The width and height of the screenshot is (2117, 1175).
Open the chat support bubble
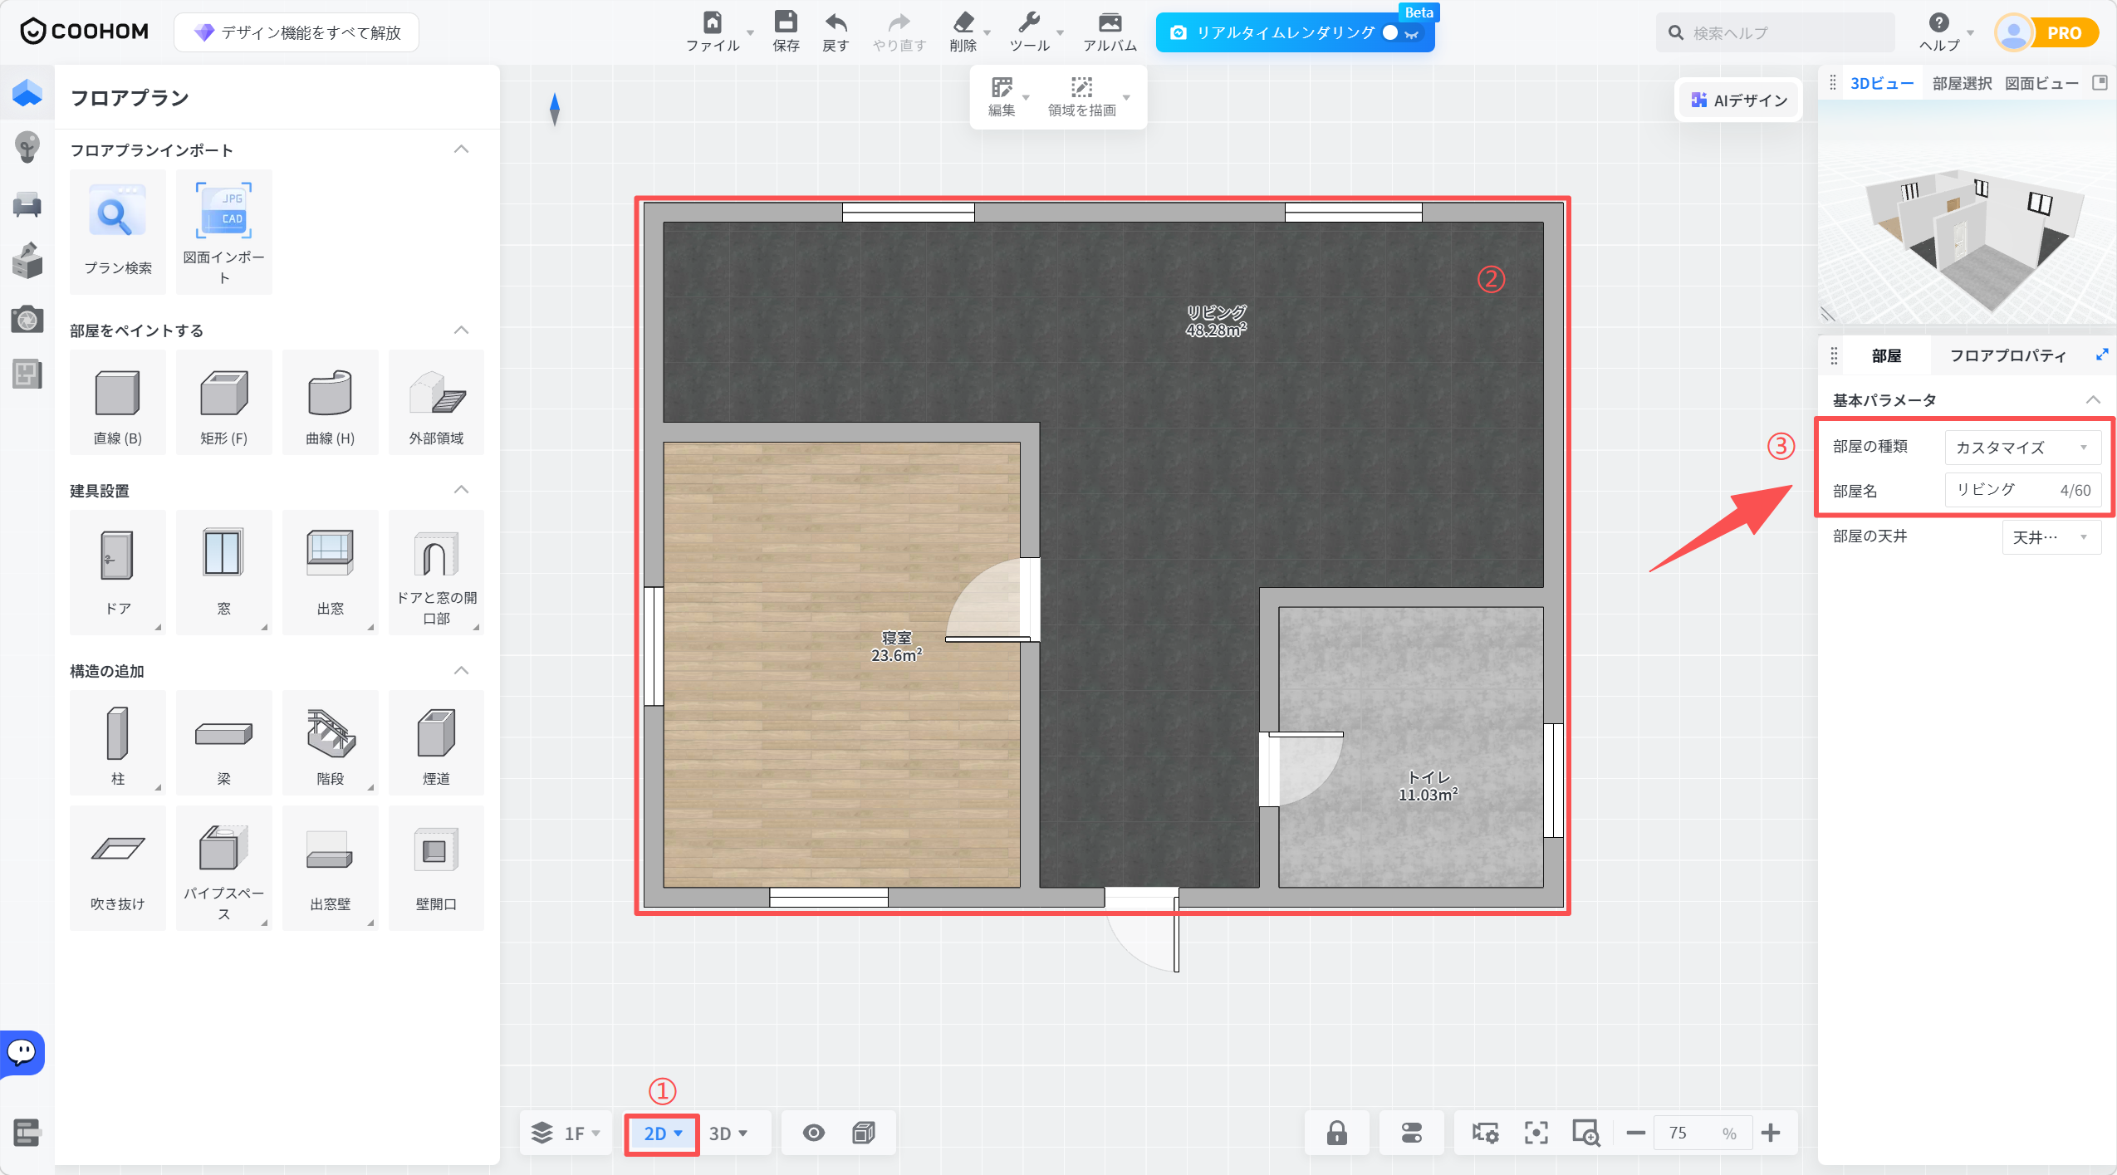coord(22,1053)
